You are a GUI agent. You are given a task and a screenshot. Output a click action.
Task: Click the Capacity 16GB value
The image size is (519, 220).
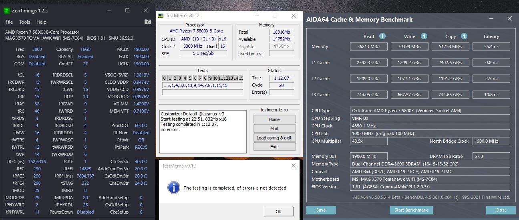[x=85, y=50]
